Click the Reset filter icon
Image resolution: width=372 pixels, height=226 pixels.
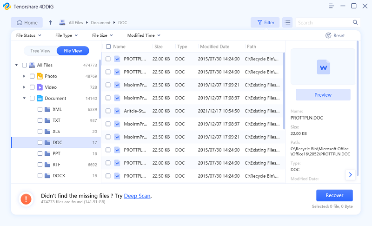[328, 35]
